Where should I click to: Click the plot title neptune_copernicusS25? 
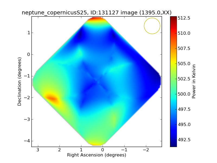point(97,12)
